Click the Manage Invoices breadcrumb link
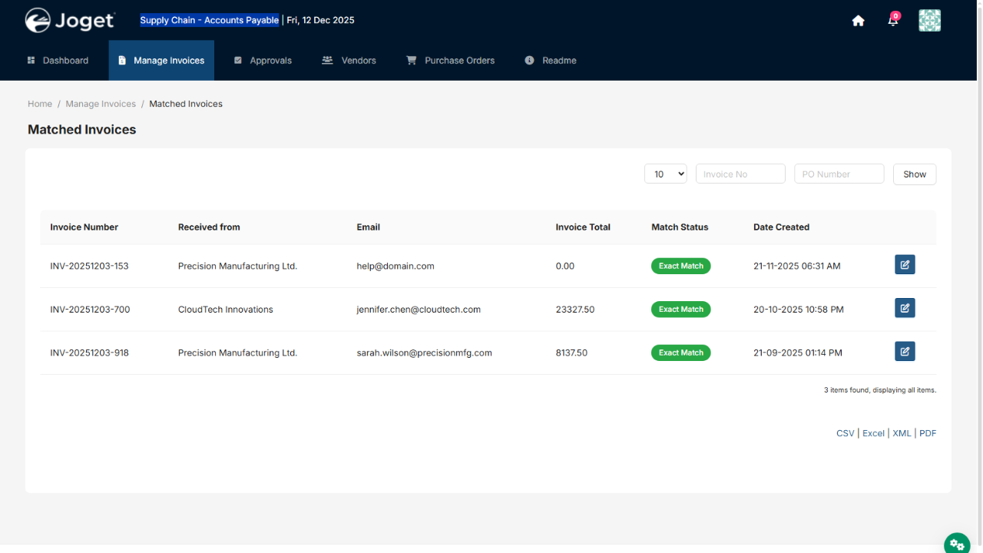The width and height of the screenshot is (983, 553). pyautogui.click(x=101, y=104)
